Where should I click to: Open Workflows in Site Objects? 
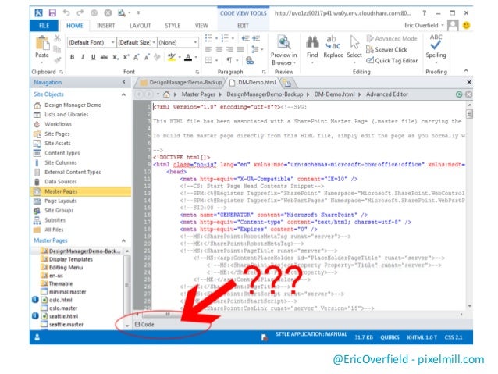[x=58, y=124]
